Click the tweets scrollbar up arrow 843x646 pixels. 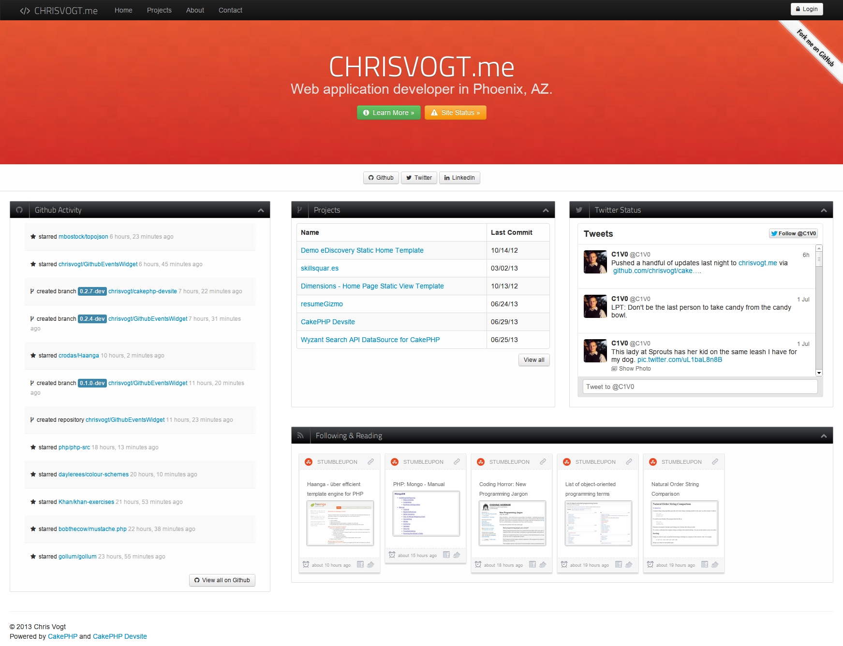(819, 248)
